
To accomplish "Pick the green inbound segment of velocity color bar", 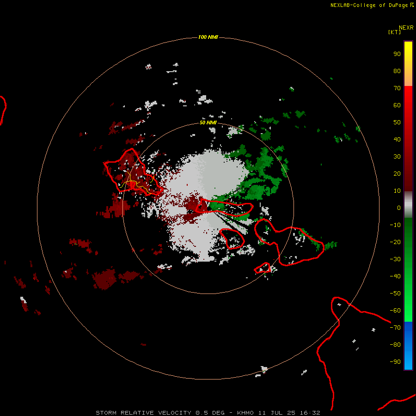I will click(408, 269).
